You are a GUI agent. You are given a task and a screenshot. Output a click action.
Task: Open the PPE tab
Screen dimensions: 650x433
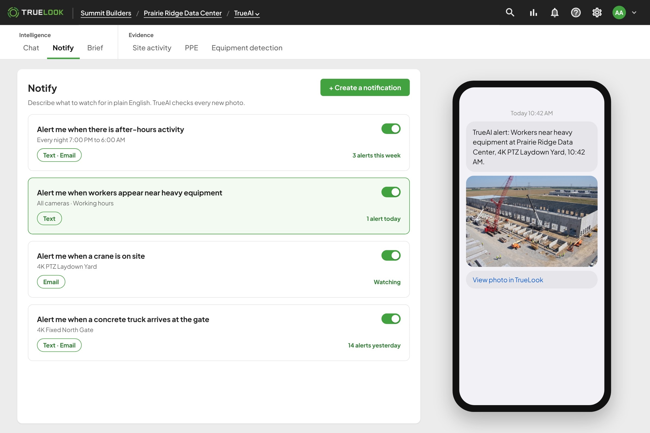191,48
